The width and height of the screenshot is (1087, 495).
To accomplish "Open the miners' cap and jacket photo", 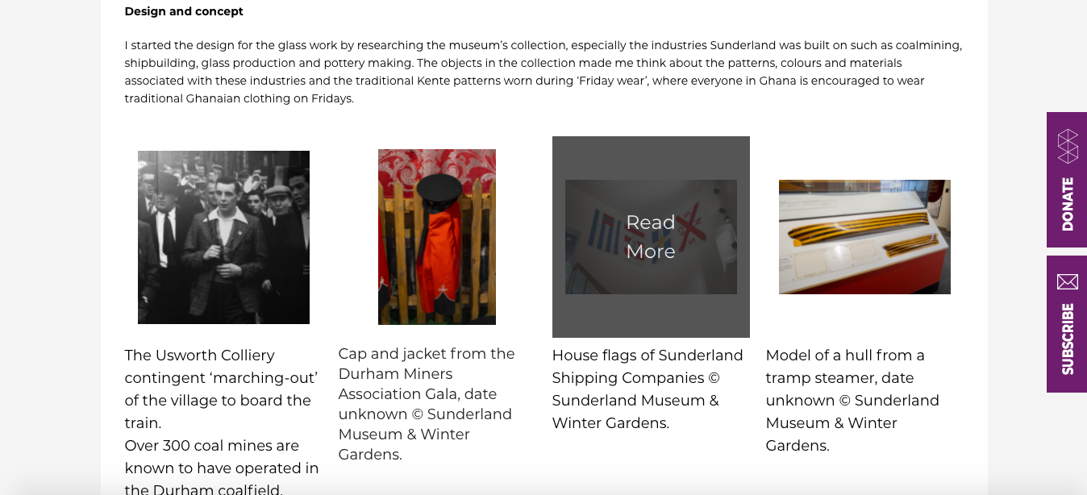I will [x=436, y=237].
